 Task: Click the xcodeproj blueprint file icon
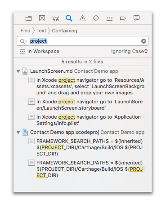tap(25, 132)
